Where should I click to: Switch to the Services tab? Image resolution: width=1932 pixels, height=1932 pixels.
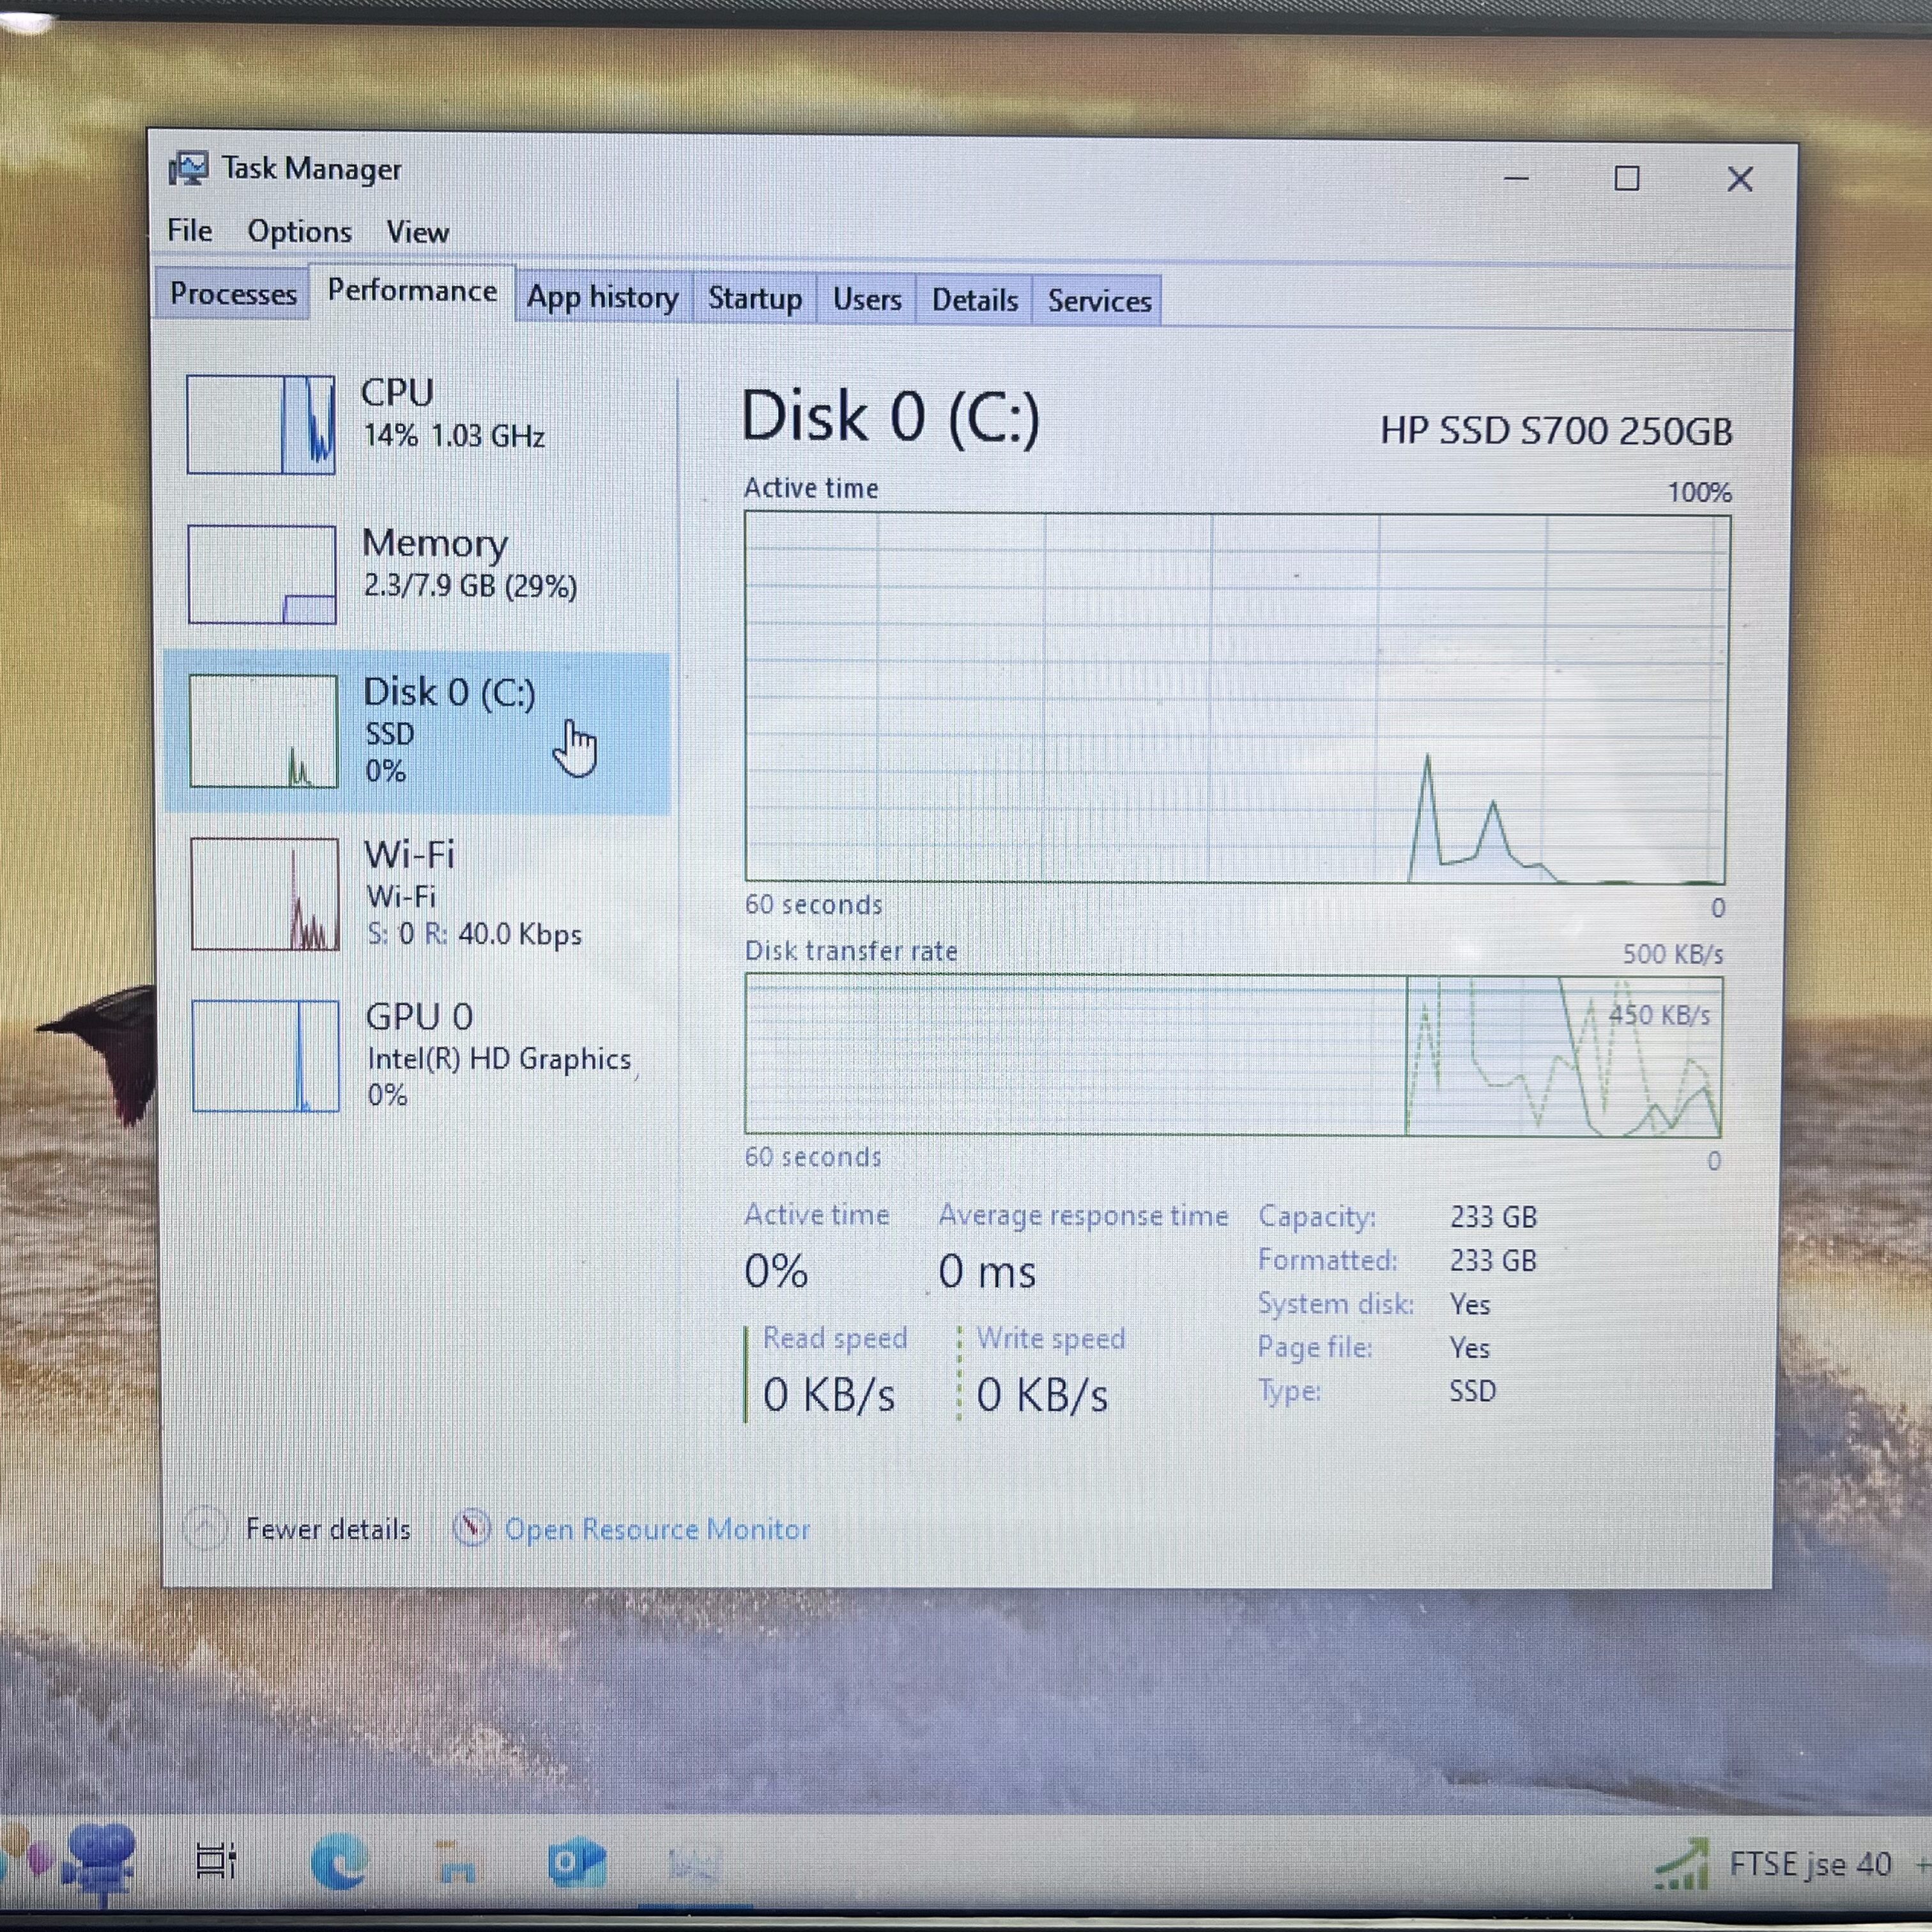(x=1099, y=301)
